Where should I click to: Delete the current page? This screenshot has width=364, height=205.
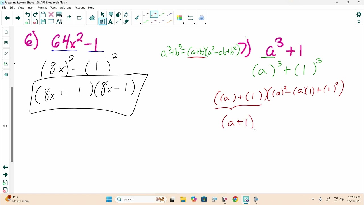(x=35, y=21)
